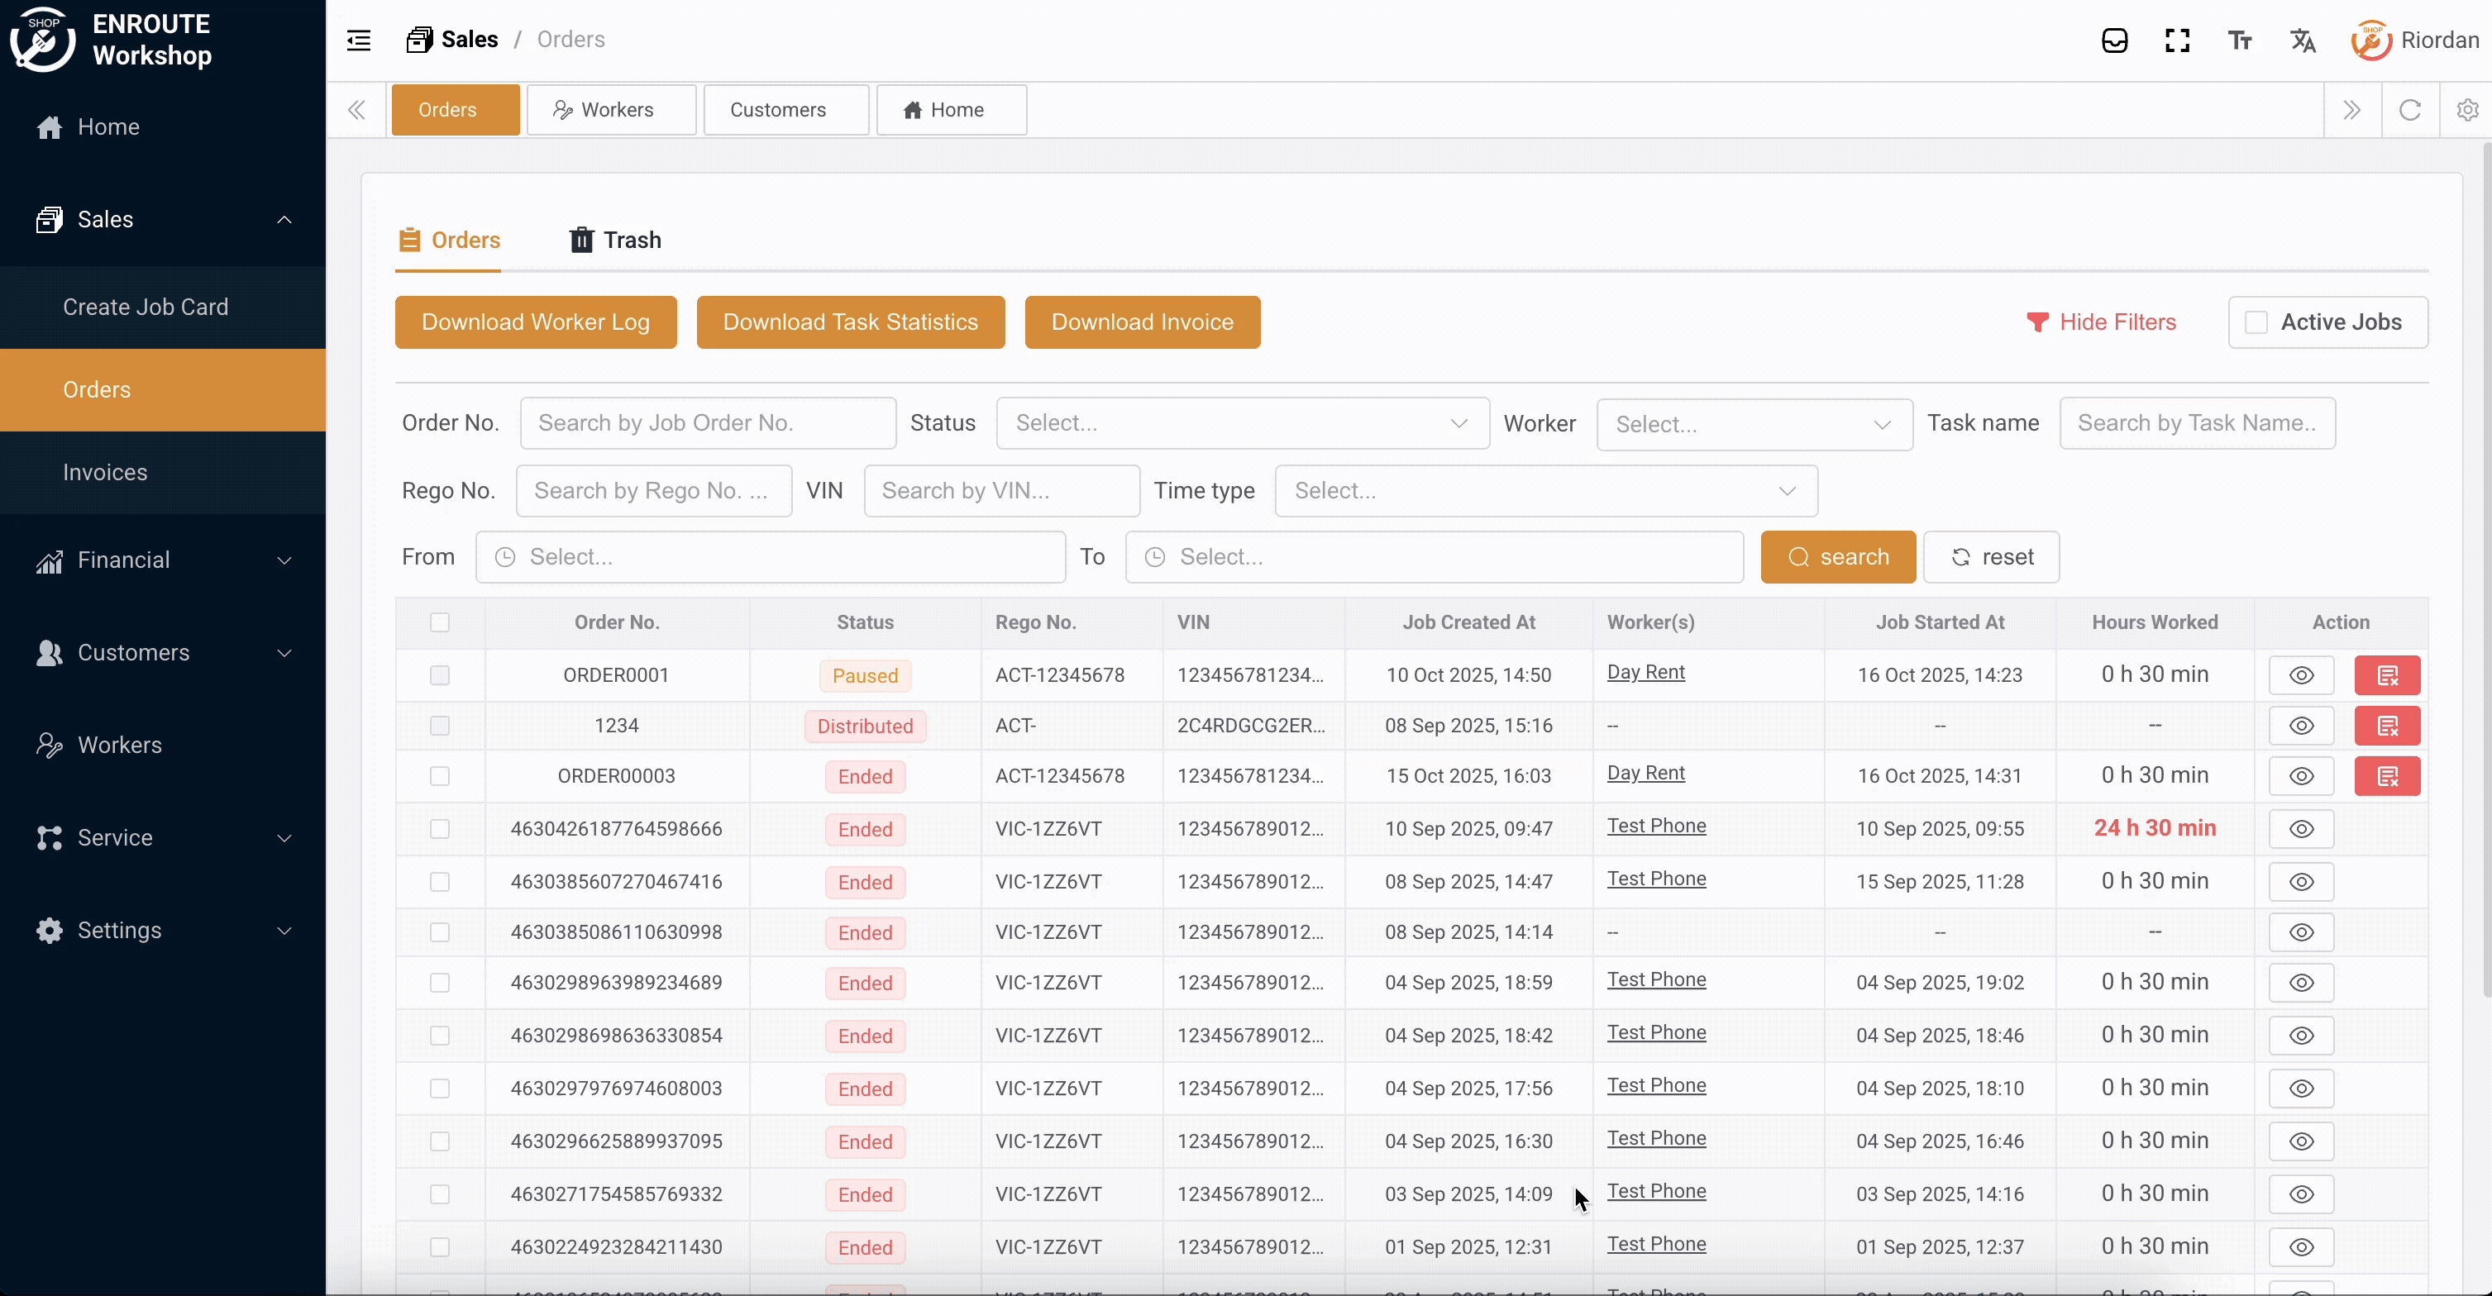Screen dimensions: 2492x1296
Task: View order 1234 with eye icon
Action: pyautogui.click(x=2302, y=726)
